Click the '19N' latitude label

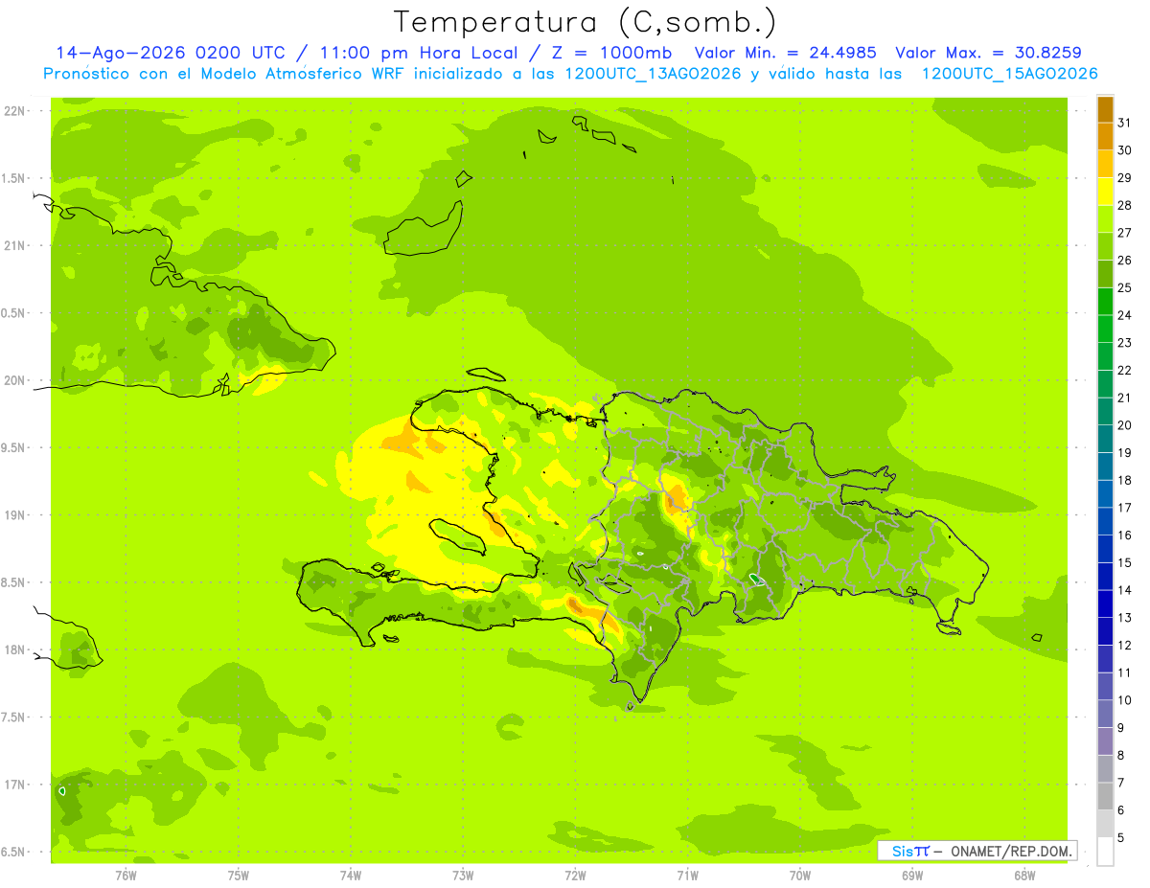click(16, 515)
